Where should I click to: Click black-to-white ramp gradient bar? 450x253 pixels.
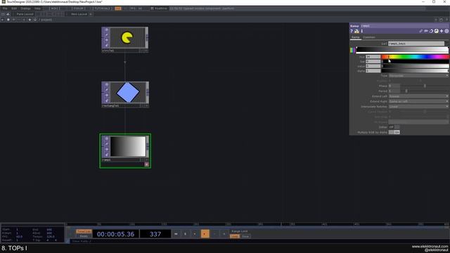tap(402, 50)
